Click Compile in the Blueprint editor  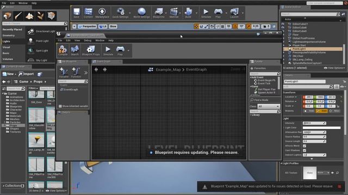[63, 50]
